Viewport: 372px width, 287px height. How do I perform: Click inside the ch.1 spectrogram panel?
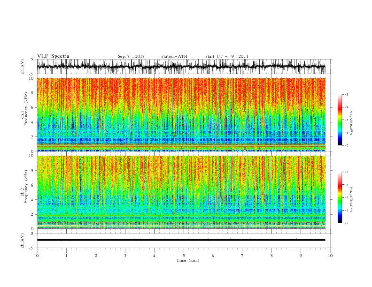pyautogui.click(x=181, y=114)
